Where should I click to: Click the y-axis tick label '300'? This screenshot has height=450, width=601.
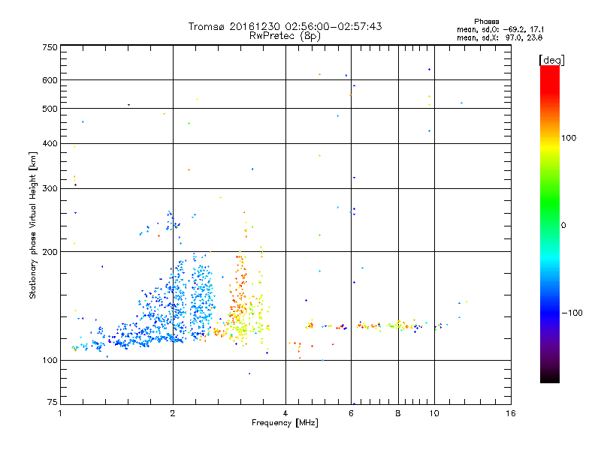click(x=50, y=188)
